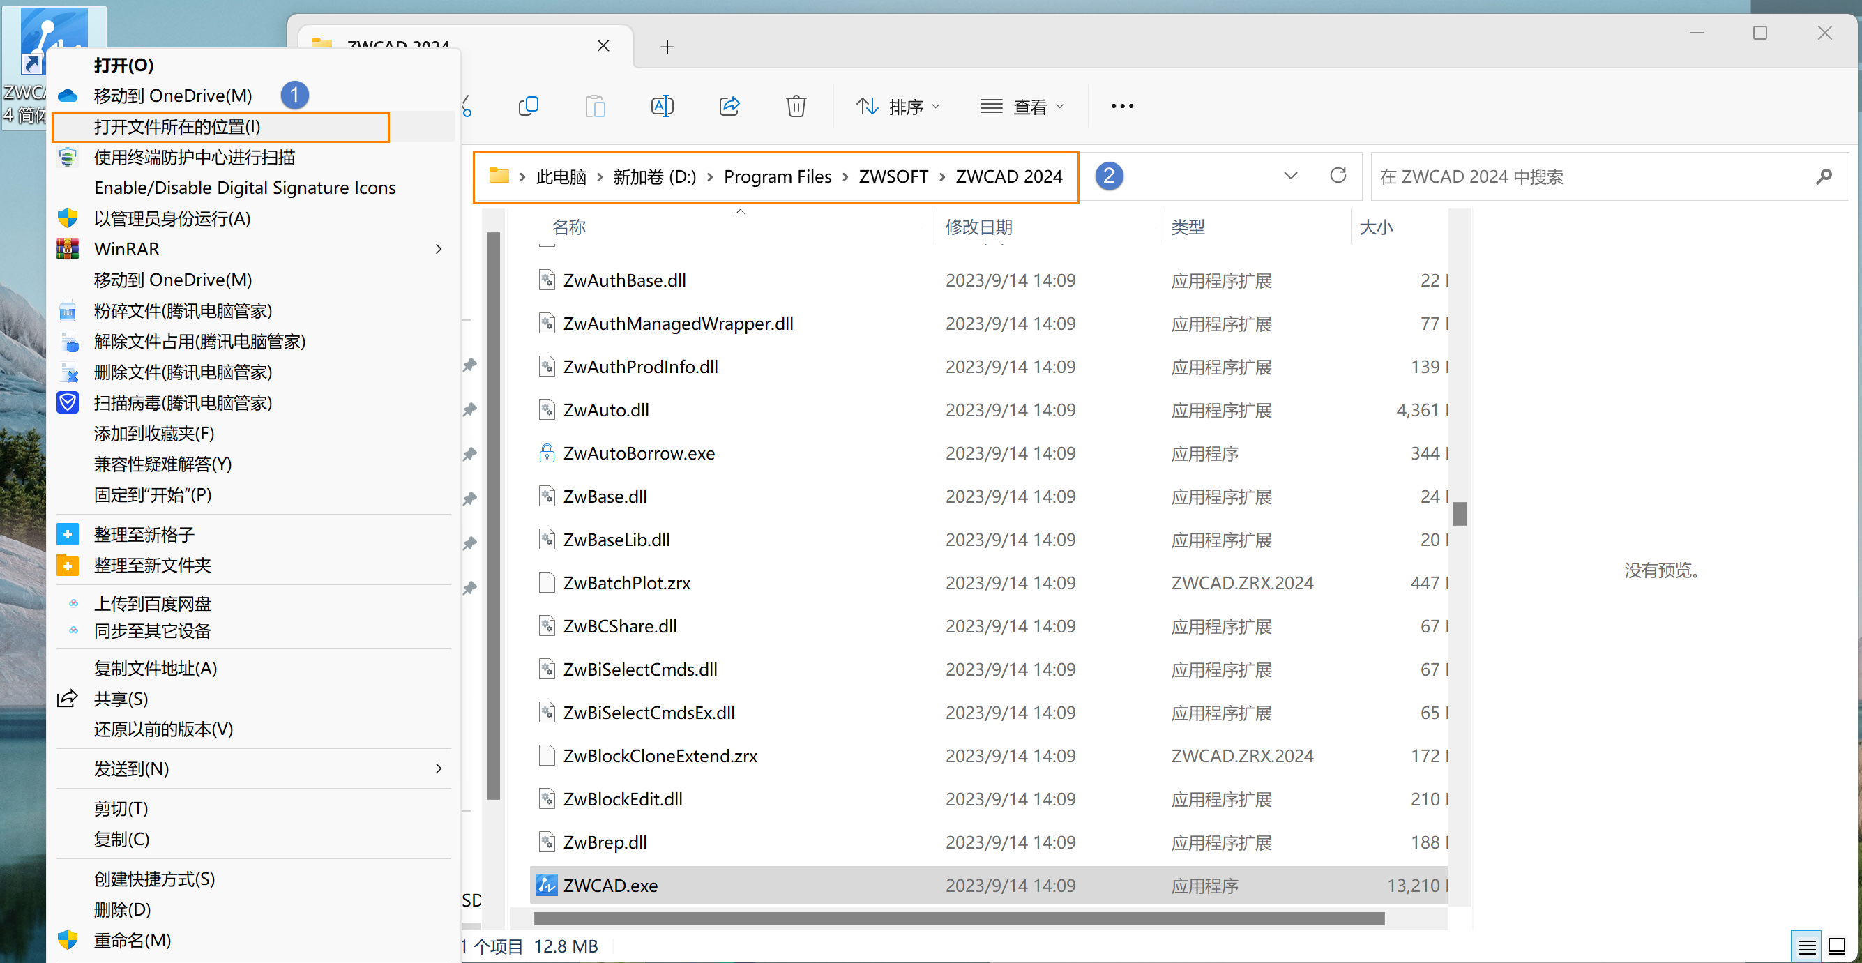Navigate to ZWSOFT breadcrumb
Viewport: 1862px width, 963px height.
click(x=893, y=176)
